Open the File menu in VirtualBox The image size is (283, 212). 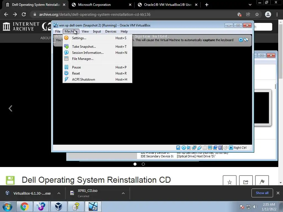[58, 31]
